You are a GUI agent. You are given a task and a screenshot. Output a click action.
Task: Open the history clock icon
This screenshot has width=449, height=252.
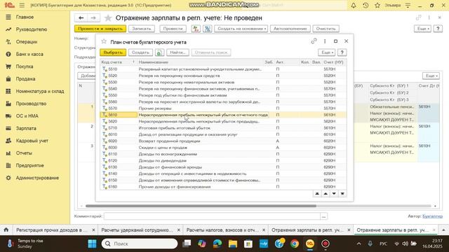point(366,5)
